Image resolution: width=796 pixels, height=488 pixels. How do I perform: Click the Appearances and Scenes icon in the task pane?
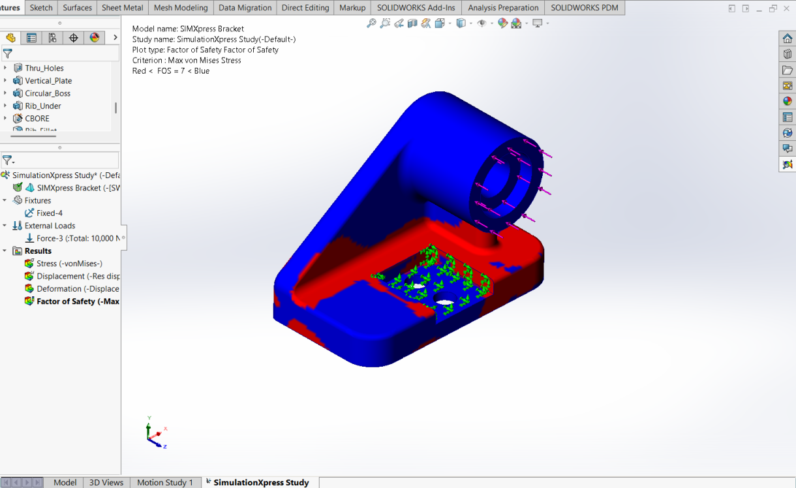click(788, 100)
